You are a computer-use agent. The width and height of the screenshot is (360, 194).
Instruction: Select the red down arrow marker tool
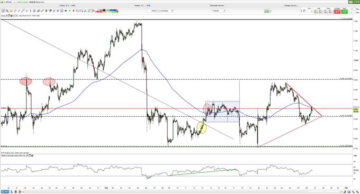pos(74,11)
